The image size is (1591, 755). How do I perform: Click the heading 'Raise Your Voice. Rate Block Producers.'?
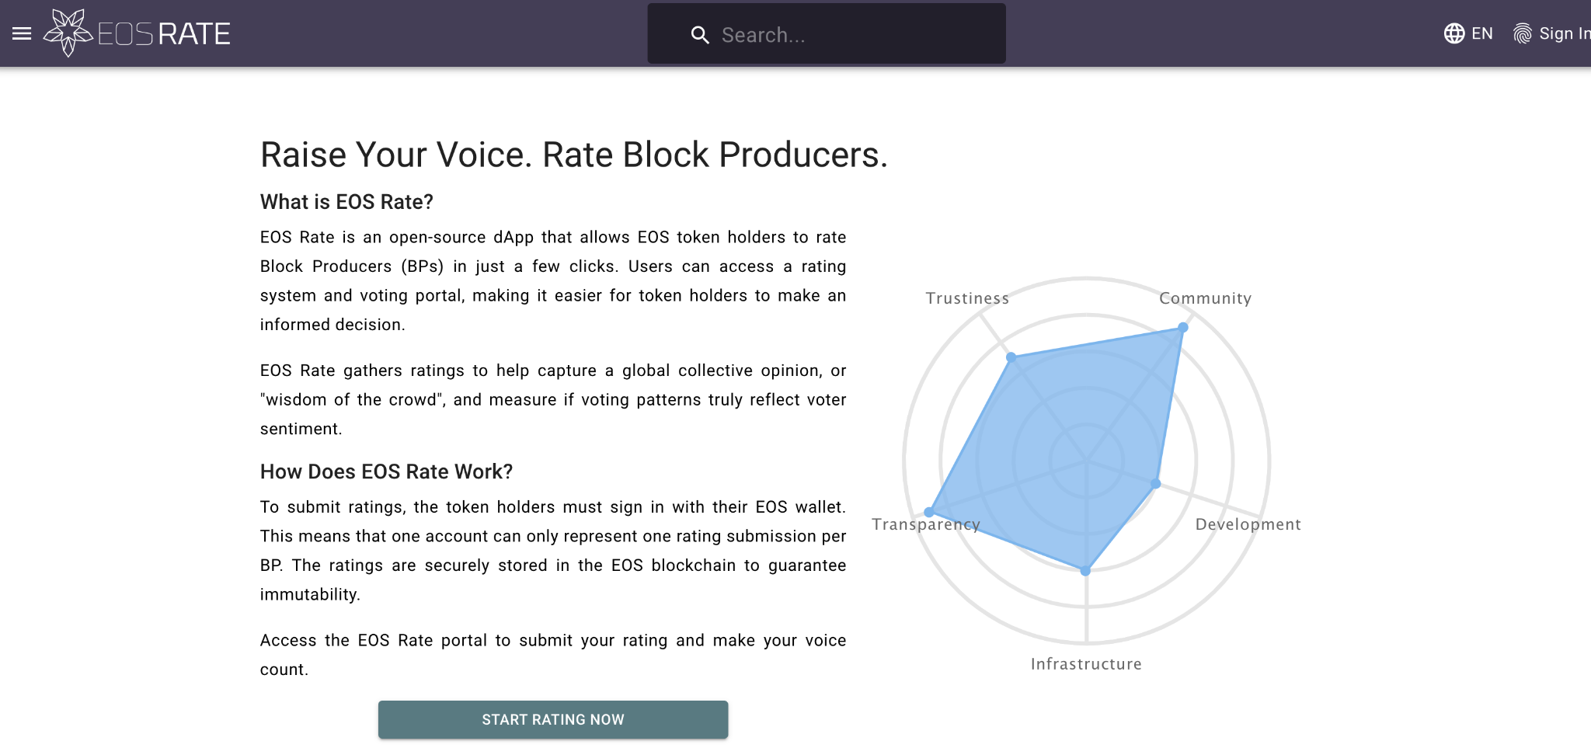[574, 155]
